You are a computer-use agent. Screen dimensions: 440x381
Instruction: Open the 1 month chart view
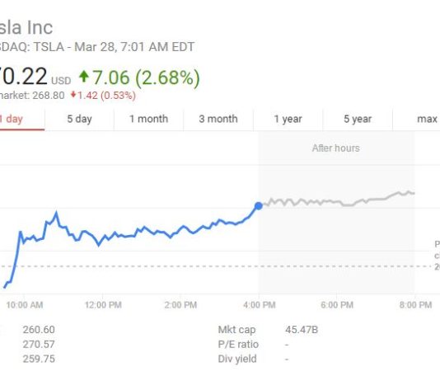pyautogui.click(x=148, y=120)
